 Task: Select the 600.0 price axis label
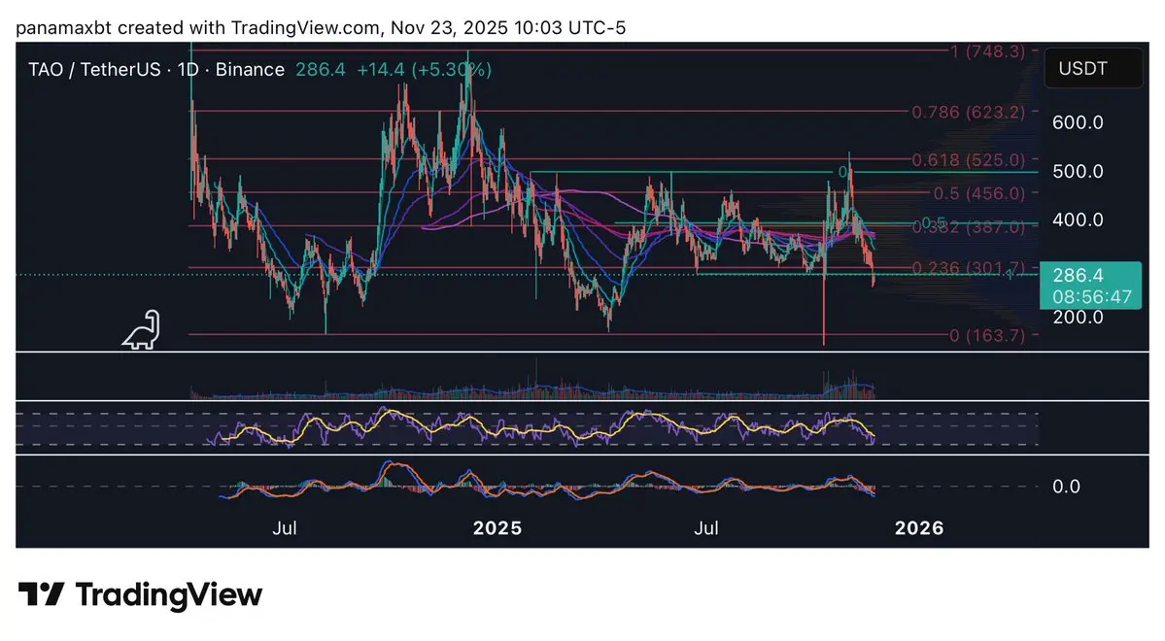pyautogui.click(x=1078, y=122)
